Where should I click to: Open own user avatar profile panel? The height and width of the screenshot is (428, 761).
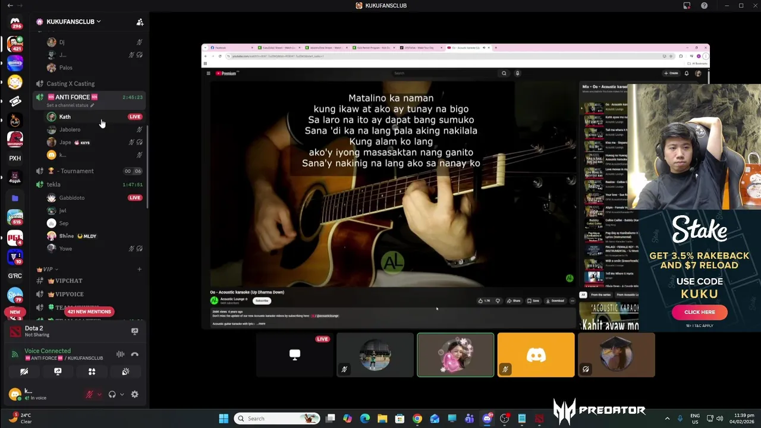click(x=15, y=395)
